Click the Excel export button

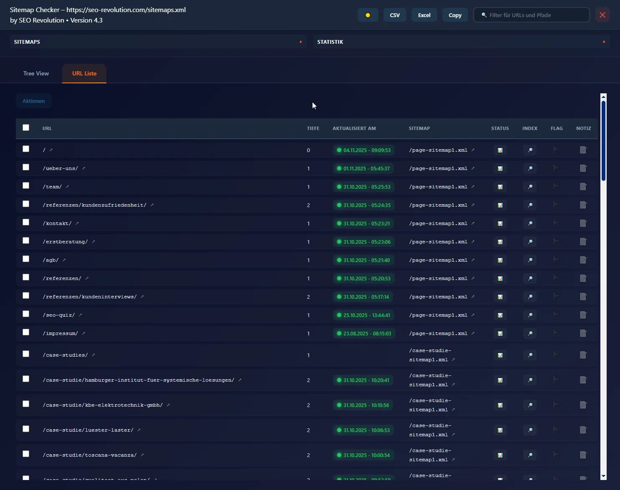click(424, 15)
